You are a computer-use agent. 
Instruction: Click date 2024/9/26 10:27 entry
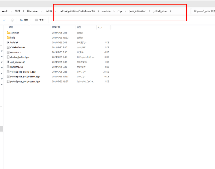tap(60, 77)
